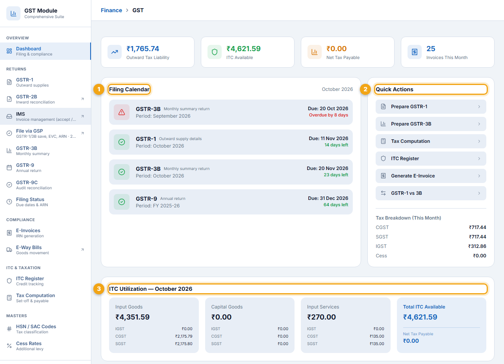Viewport: 504px width, 364px height.
Task: Click the Filing Status clock icon
Action: click(9, 202)
